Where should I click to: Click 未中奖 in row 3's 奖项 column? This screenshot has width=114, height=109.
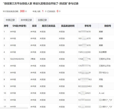(33, 45)
